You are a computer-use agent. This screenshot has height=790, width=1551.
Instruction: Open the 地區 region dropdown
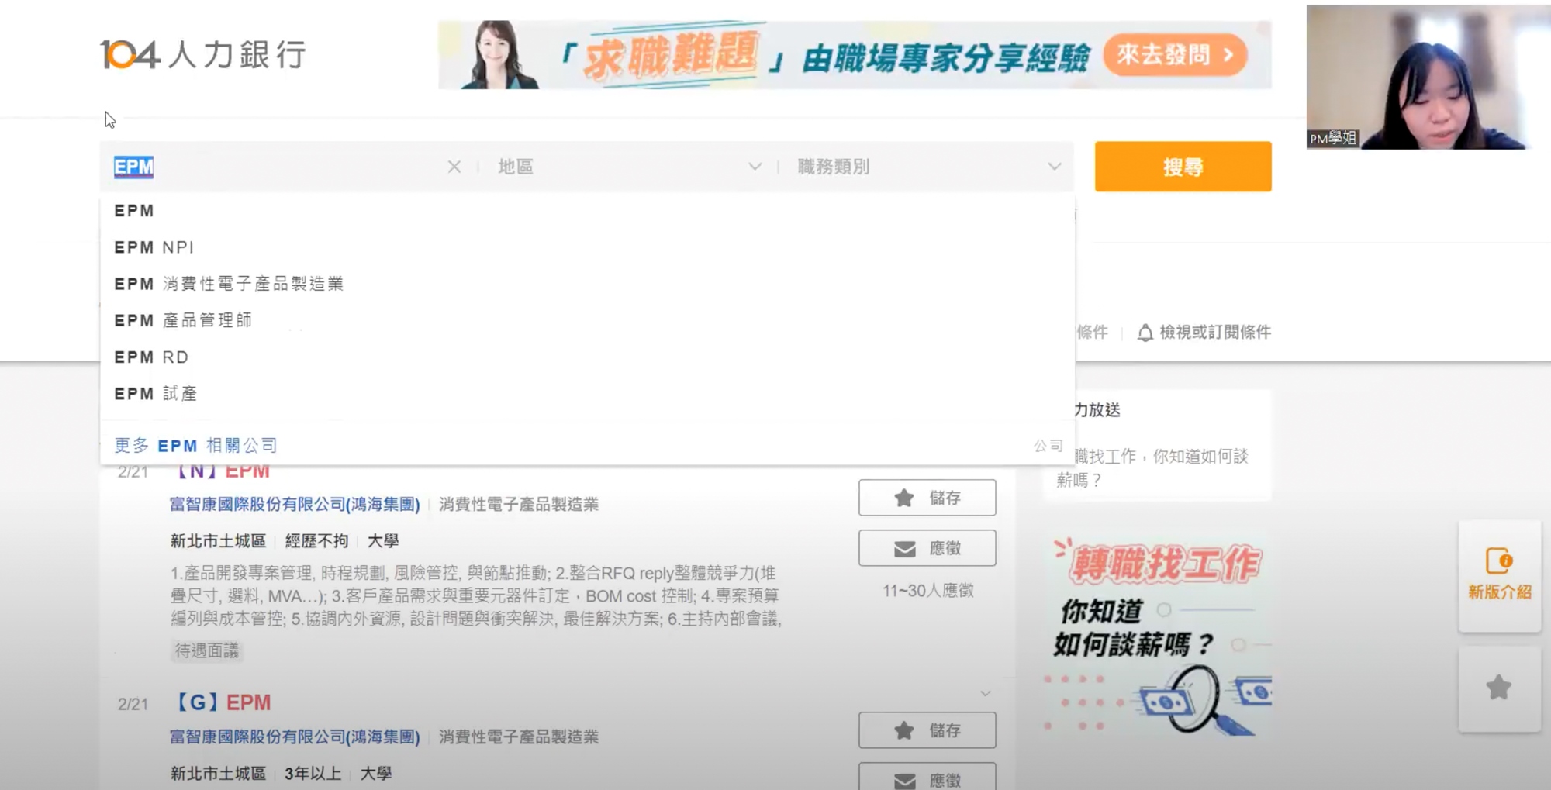point(629,167)
